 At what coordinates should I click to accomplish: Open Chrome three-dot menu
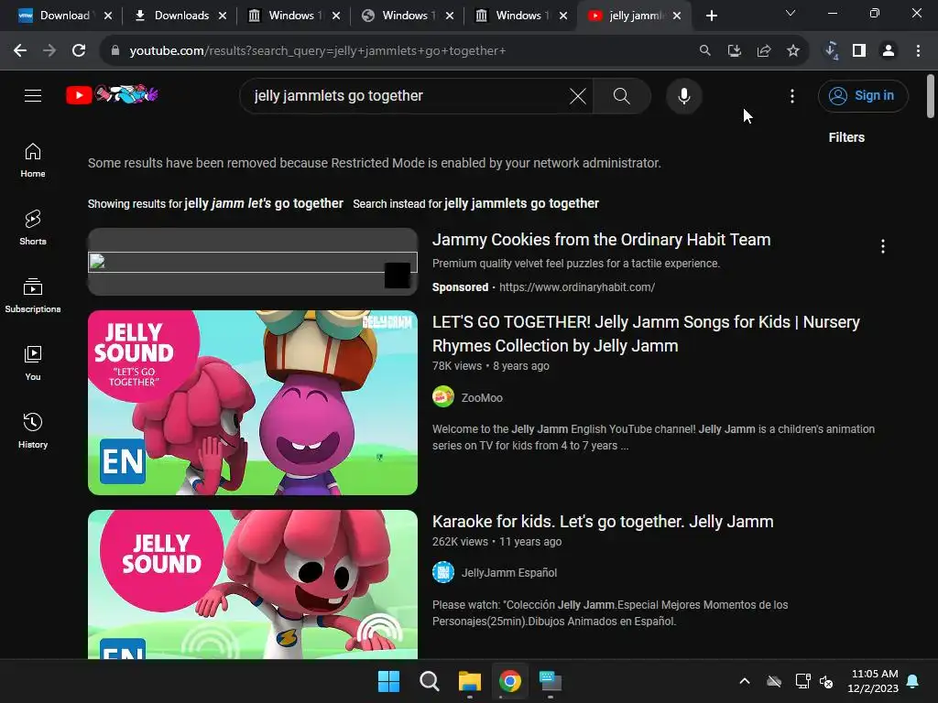(x=918, y=51)
